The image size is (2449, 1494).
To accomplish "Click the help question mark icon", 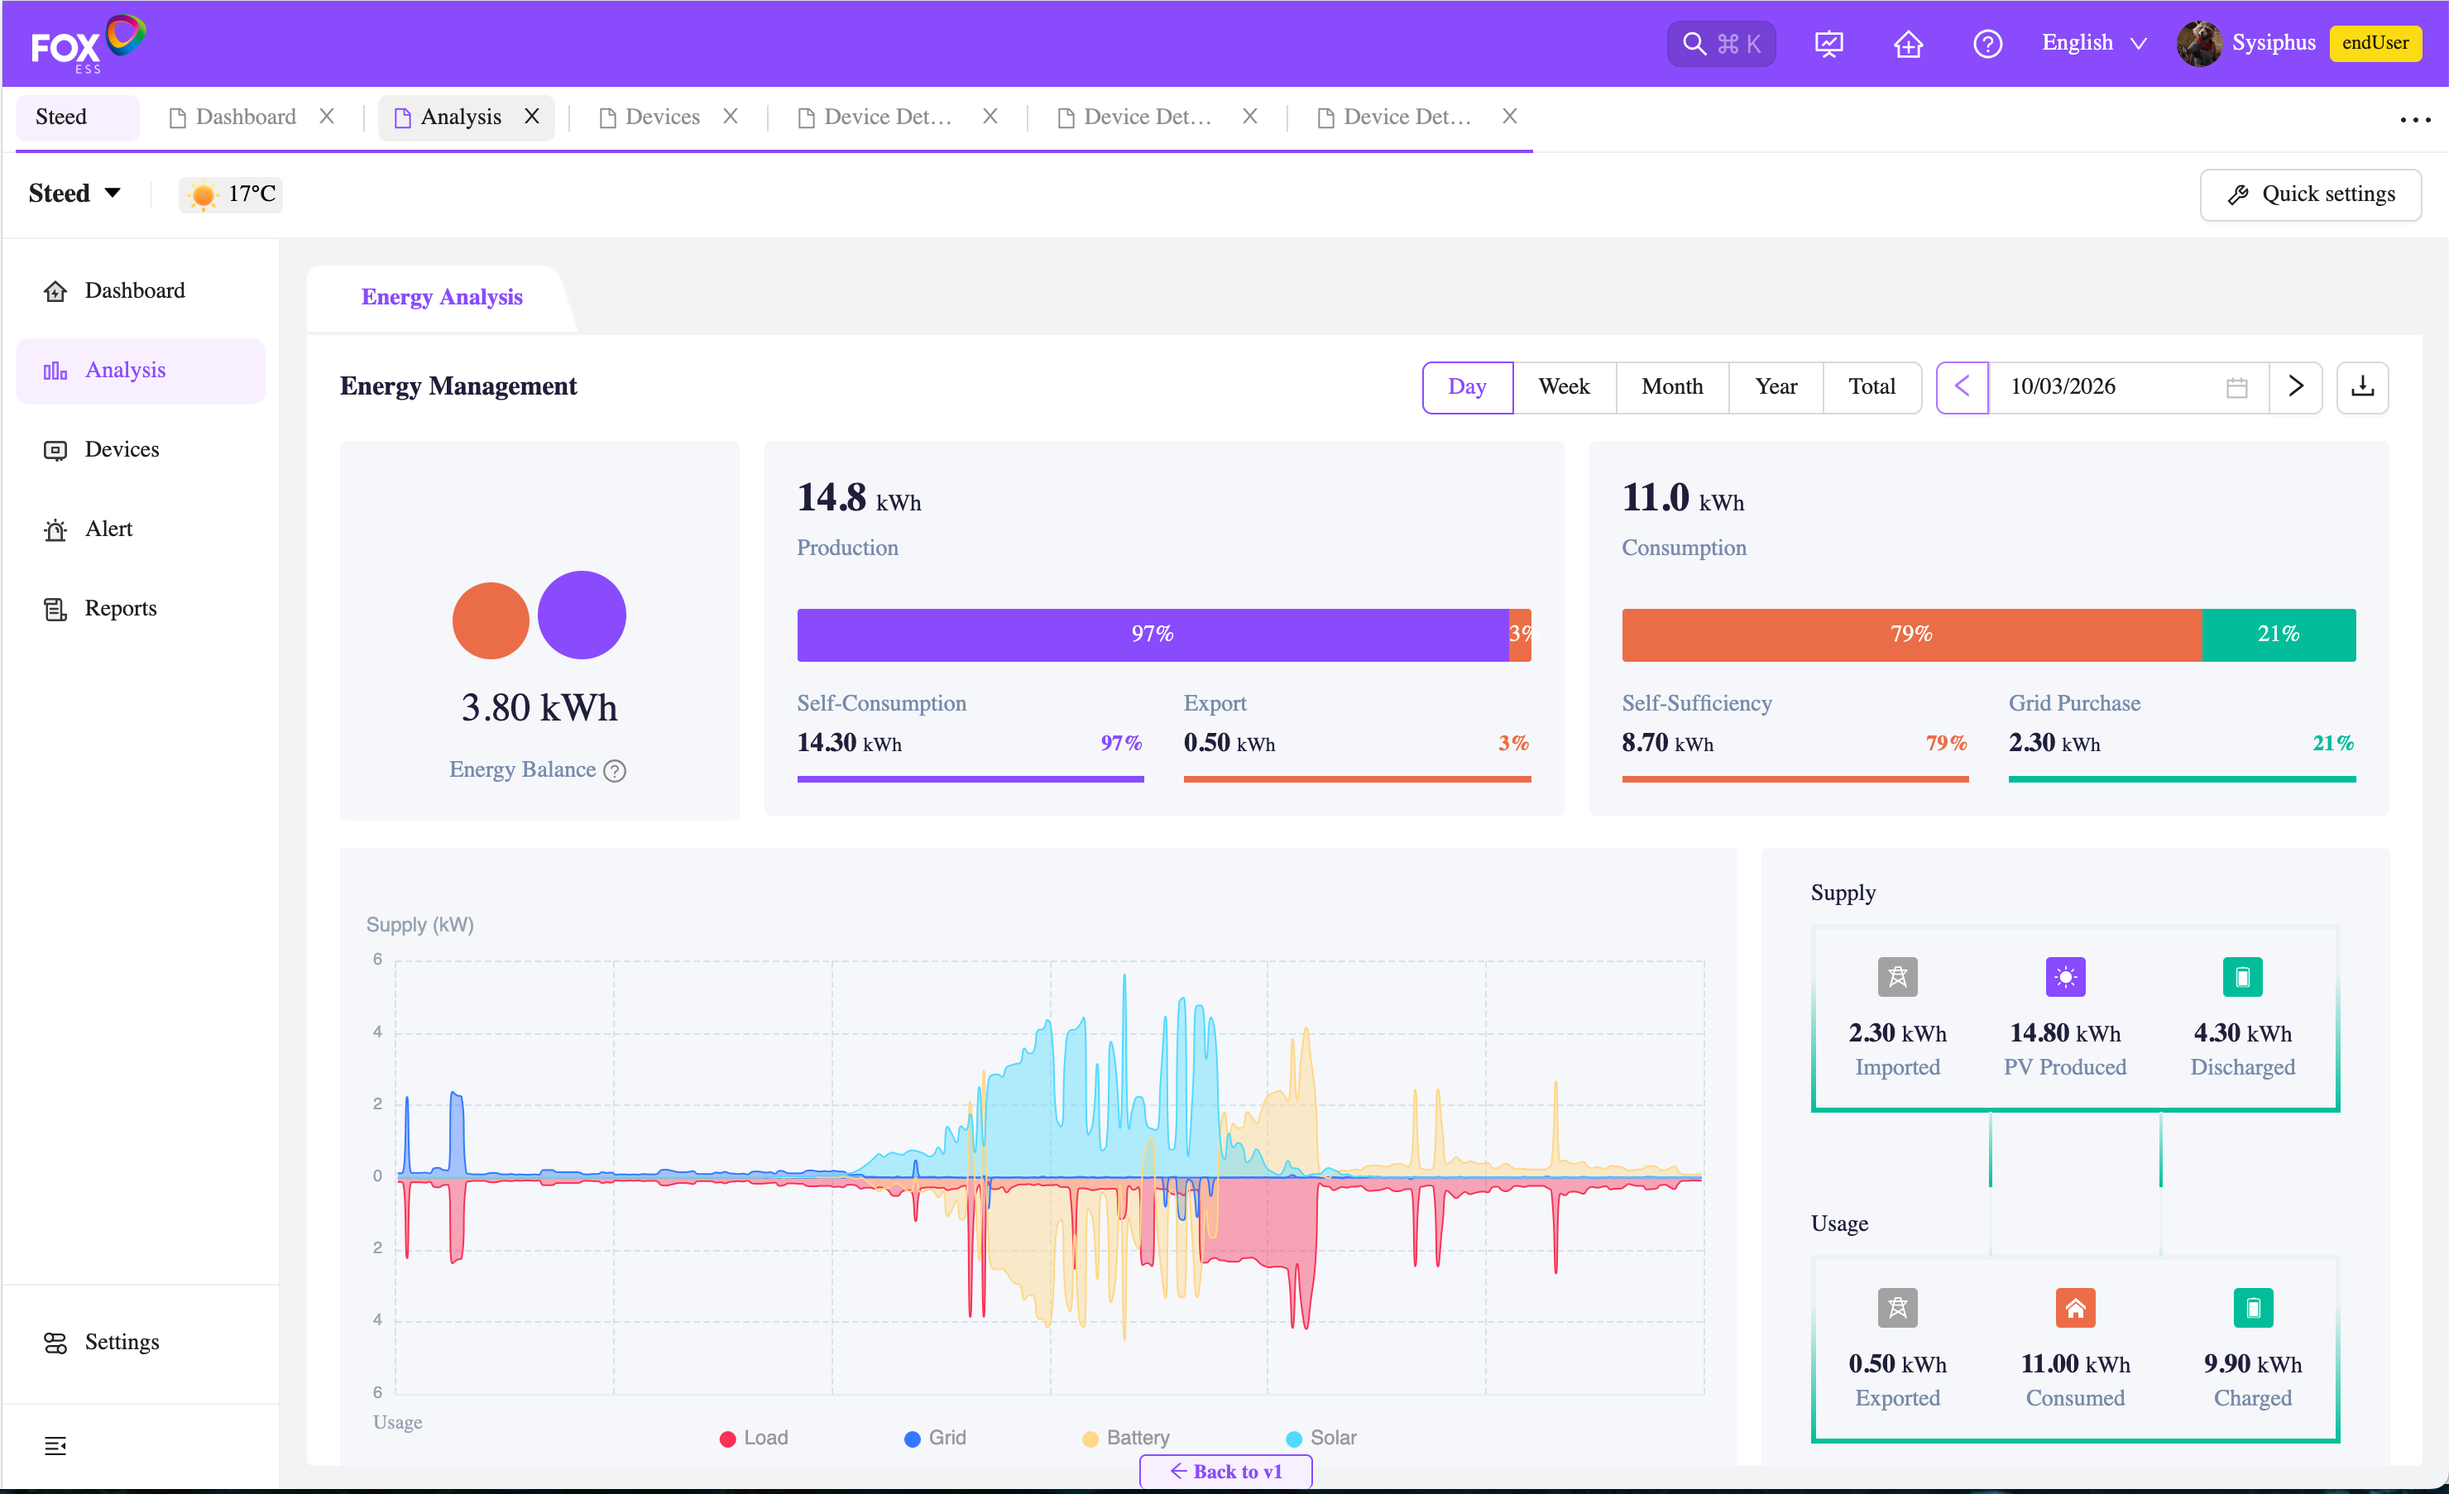I will (x=1987, y=44).
